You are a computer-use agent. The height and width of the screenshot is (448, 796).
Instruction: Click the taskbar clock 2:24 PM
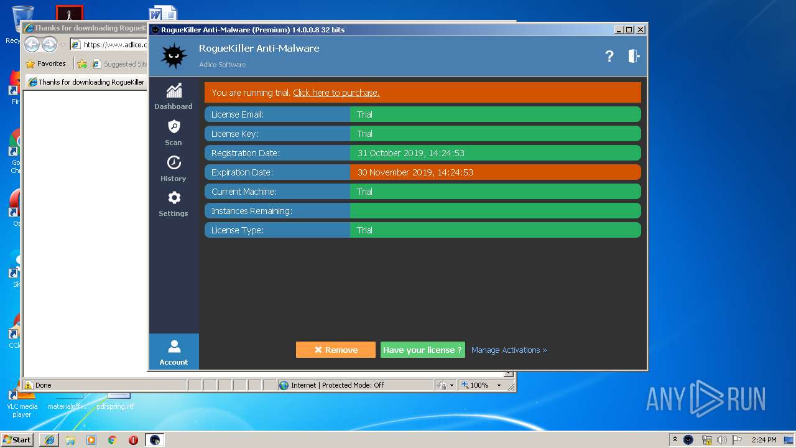(764, 440)
